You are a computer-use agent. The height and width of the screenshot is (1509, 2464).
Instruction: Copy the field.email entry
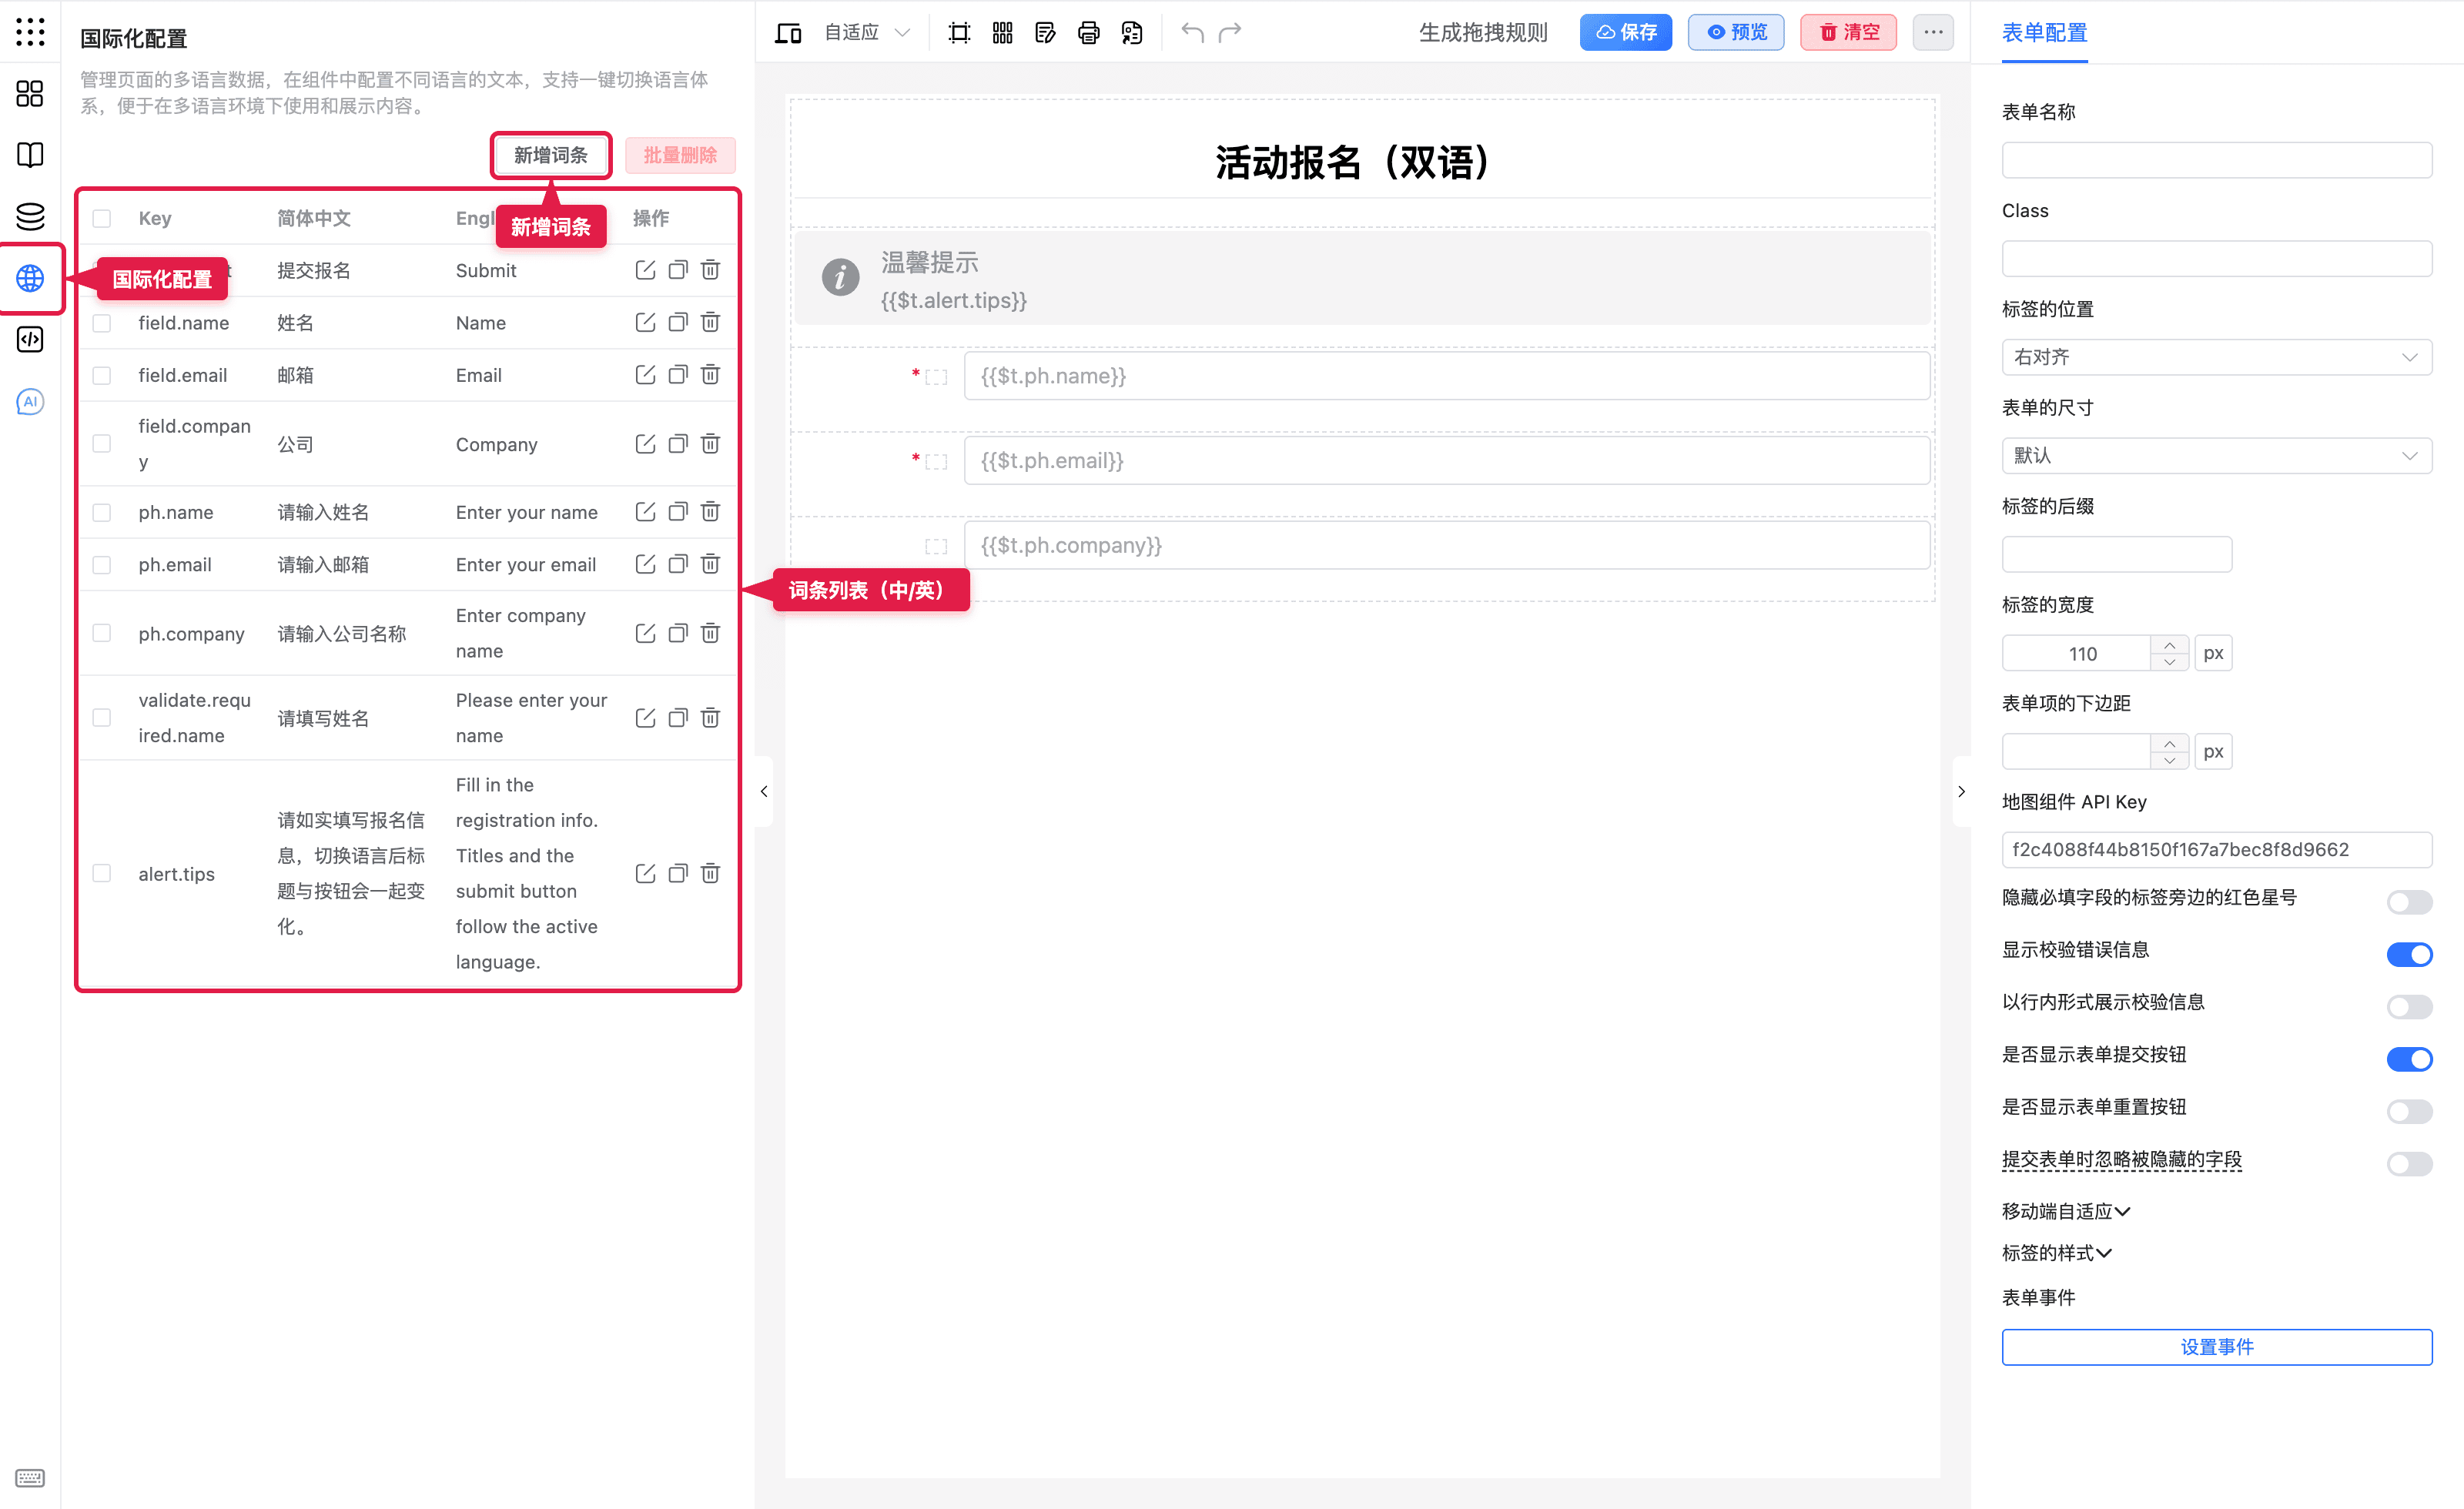tap(677, 374)
